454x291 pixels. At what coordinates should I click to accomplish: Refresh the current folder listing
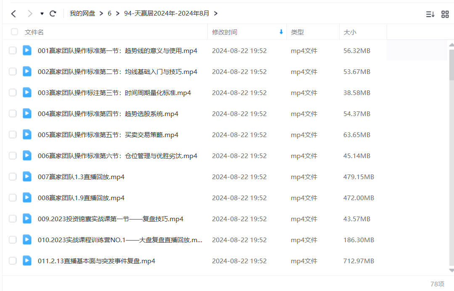coord(53,13)
